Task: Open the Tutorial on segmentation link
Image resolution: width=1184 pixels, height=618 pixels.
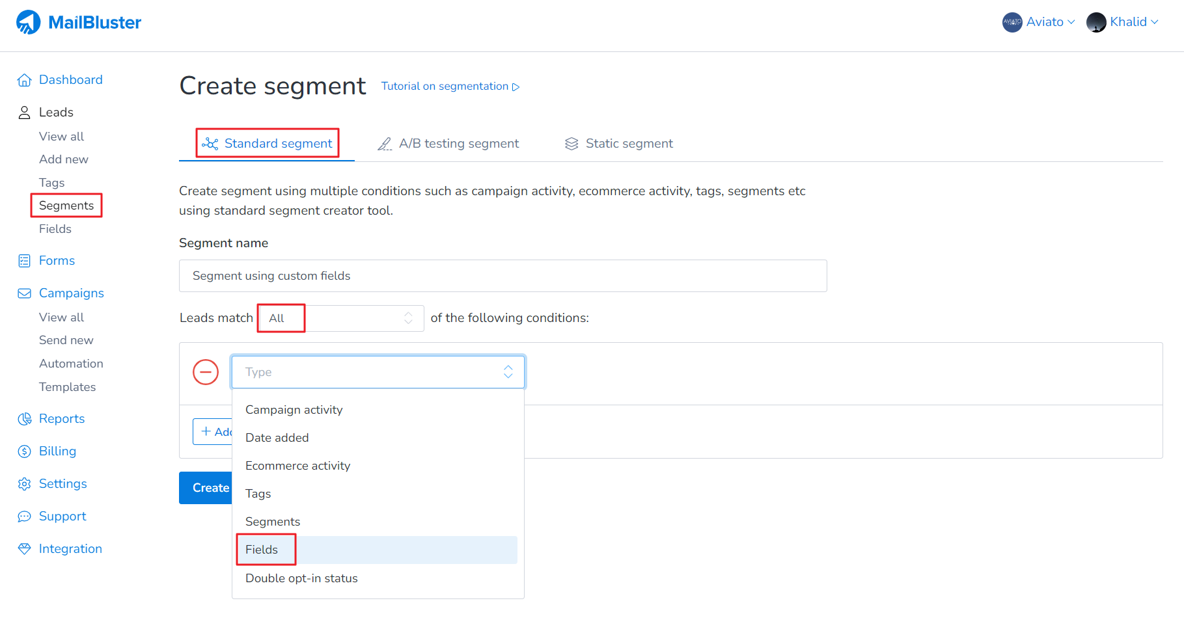Action: pyautogui.click(x=445, y=86)
